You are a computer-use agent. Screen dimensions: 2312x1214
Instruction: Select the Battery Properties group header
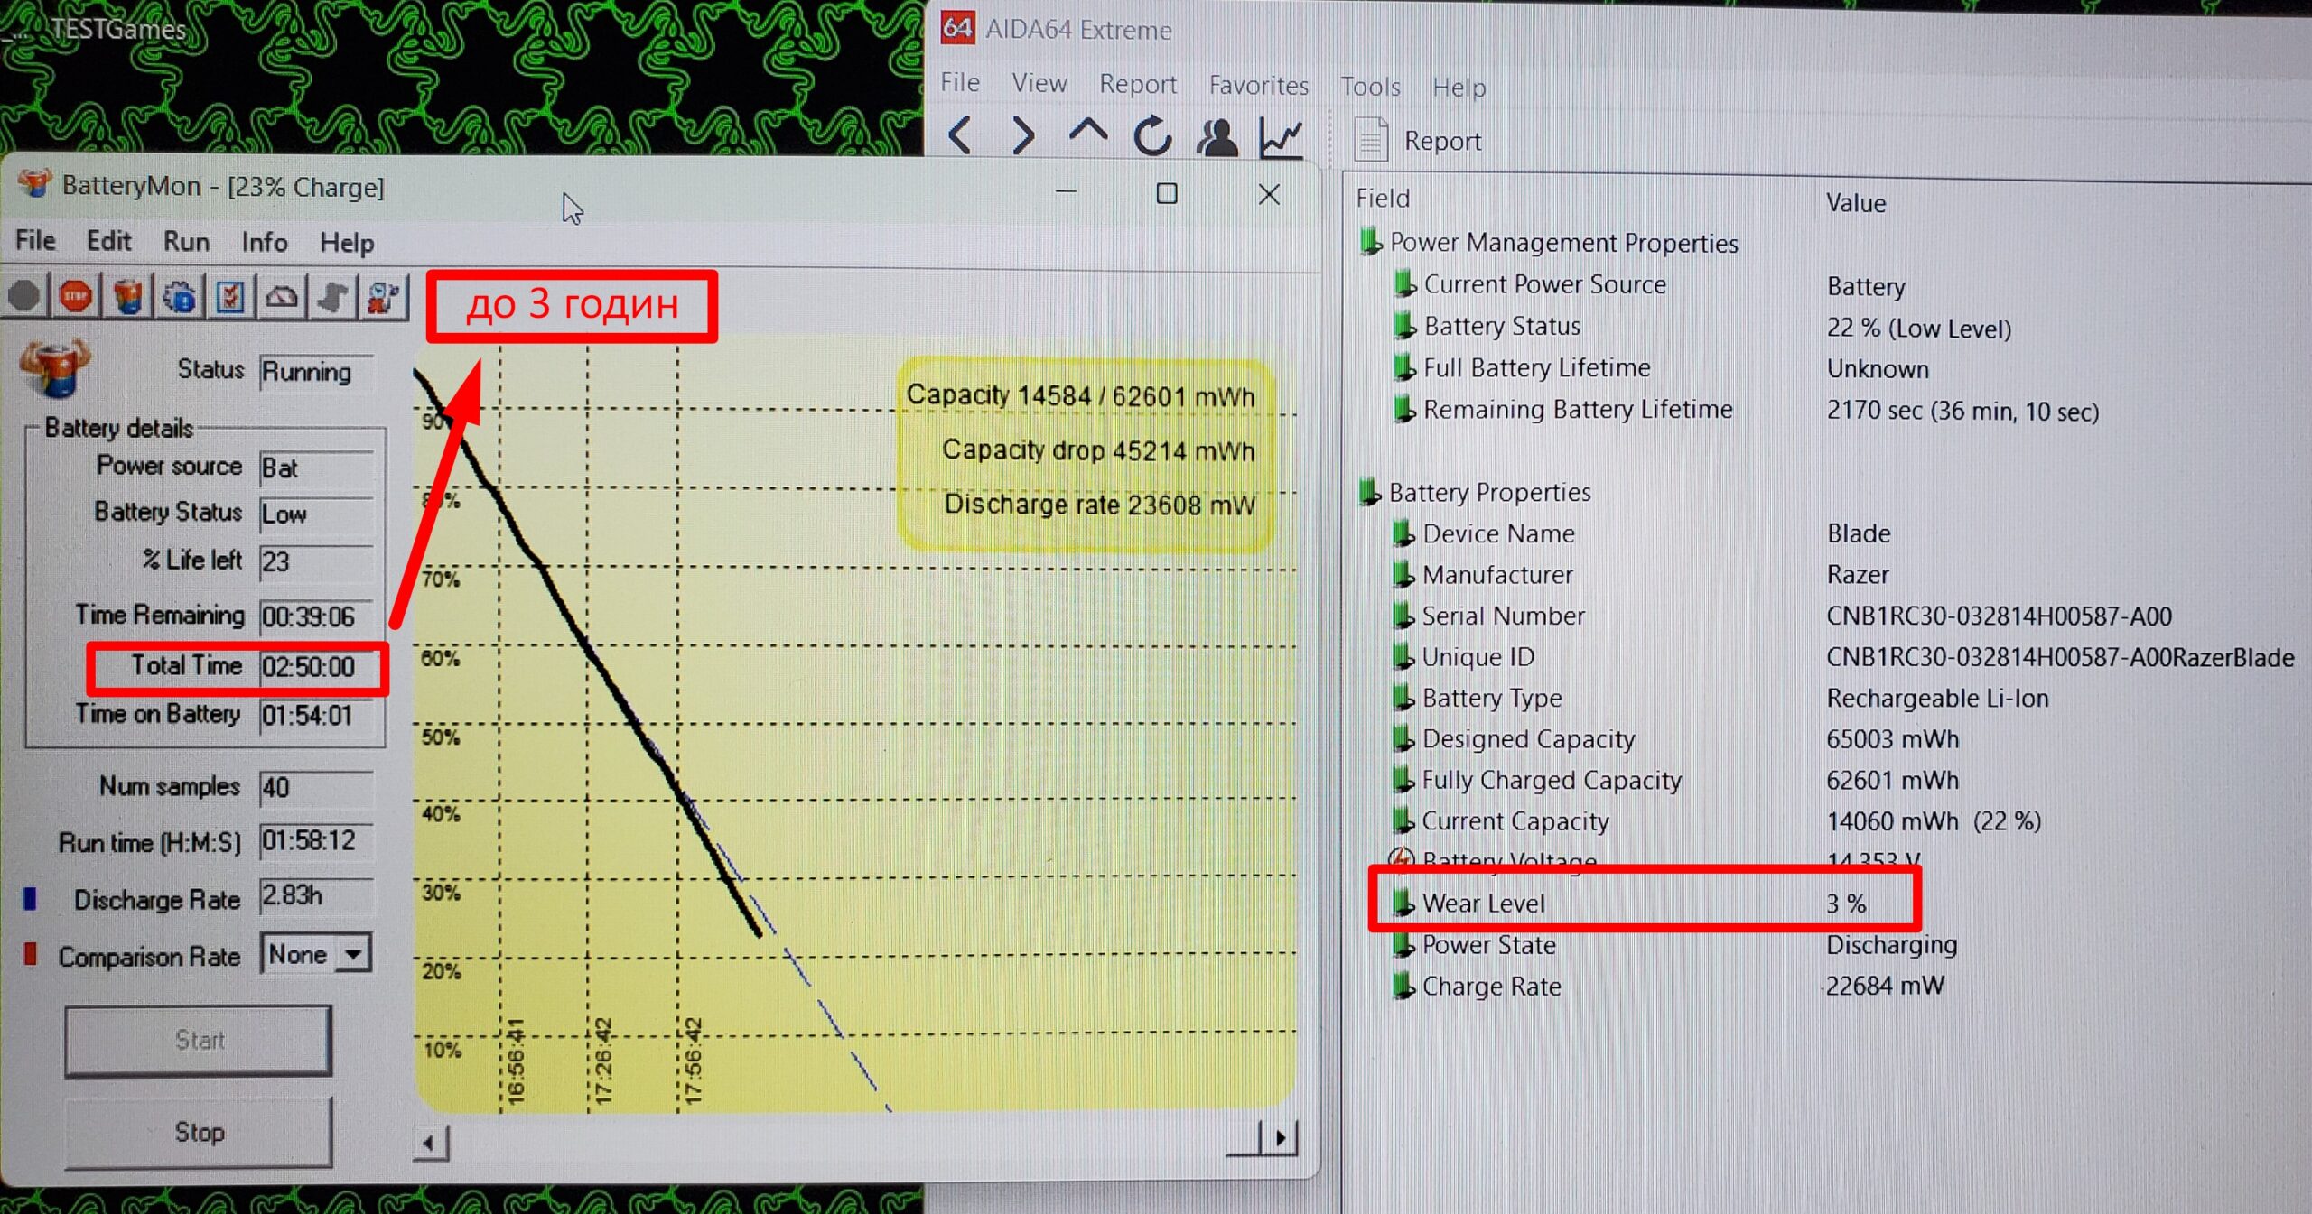(1489, 492)
